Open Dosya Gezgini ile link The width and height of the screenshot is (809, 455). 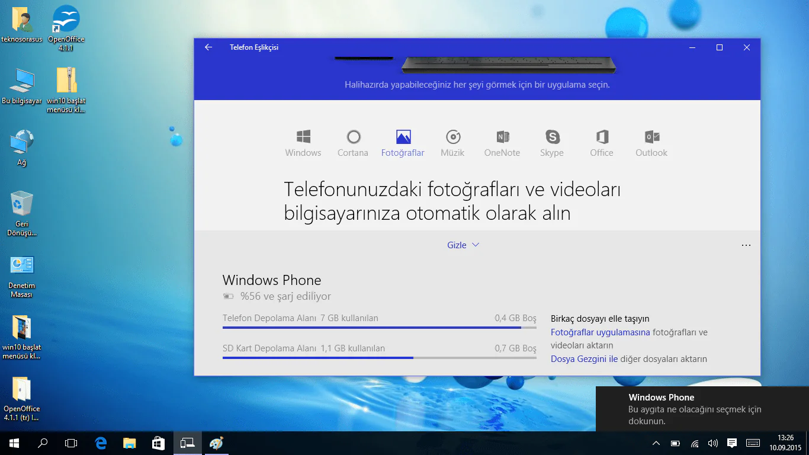click(x=584, y=358)
